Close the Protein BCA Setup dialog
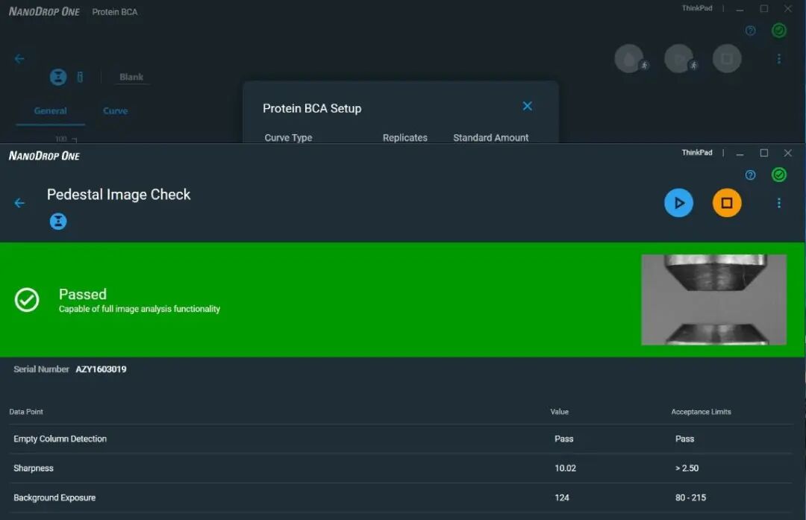806x520 pixels. point(528,106)
